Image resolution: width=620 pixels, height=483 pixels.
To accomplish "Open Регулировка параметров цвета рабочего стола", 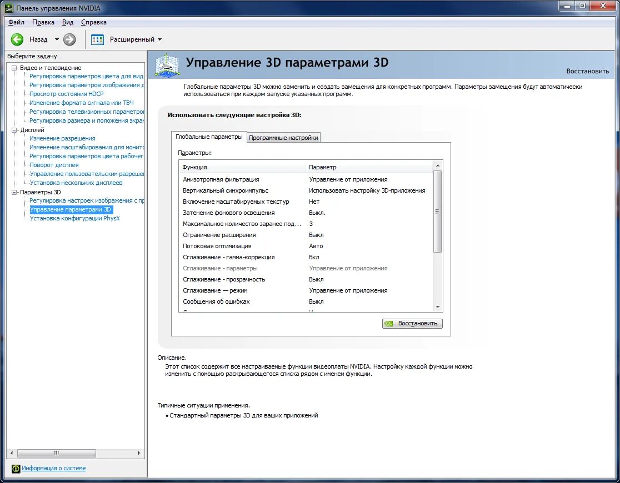I will tap(86, 156).
